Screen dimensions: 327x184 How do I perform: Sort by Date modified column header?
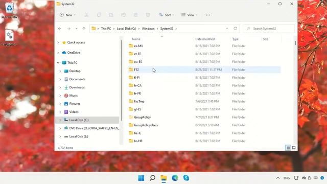tap(205, 39)
